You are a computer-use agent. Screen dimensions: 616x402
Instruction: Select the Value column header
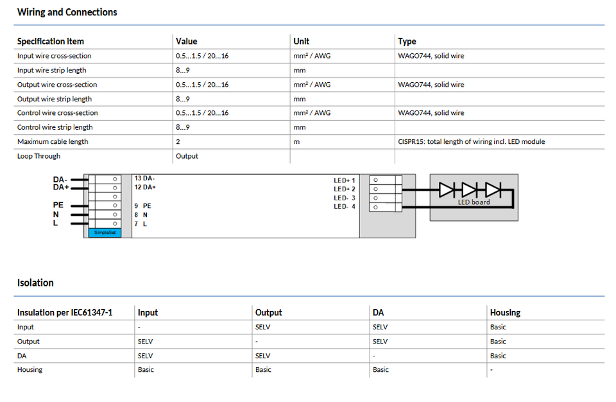(x=186, y=41)
